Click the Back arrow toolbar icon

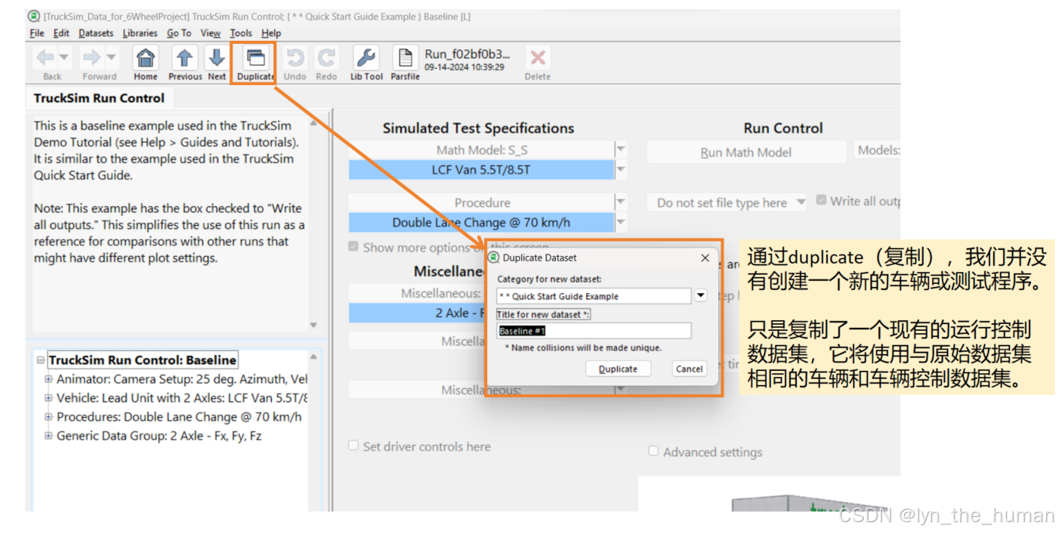point(46,58)
